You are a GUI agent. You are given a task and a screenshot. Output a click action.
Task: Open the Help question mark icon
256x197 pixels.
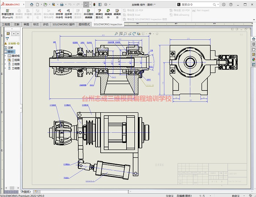[231, 4]
